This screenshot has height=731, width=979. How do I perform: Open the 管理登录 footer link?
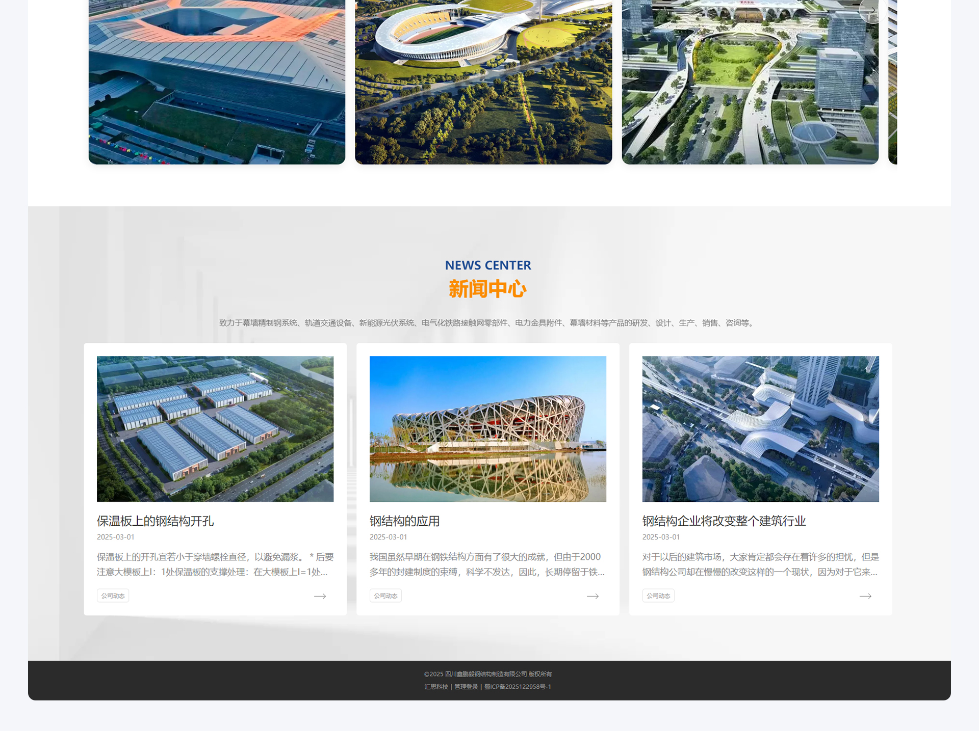[x=466, y=687]
